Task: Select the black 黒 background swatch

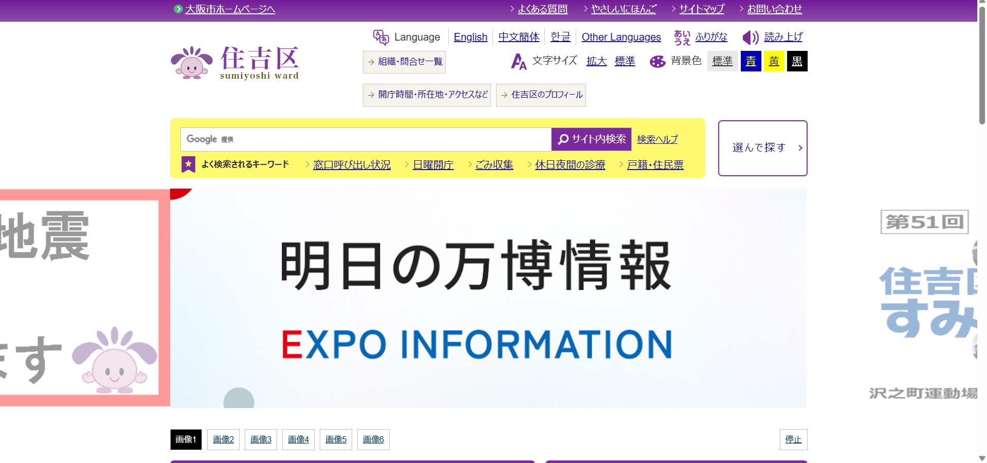Action: pyautogui.click(x=797, y=61)
